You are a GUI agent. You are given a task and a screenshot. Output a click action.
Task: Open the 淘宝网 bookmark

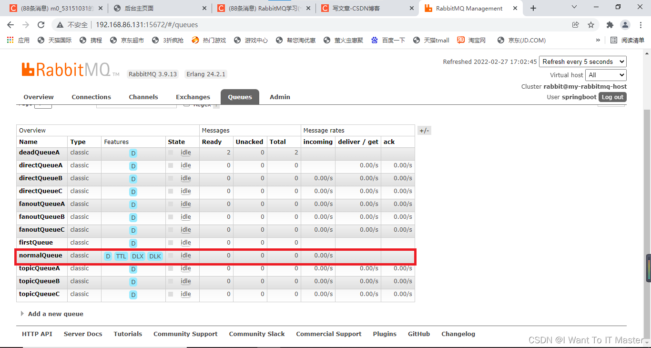pos(471,40)
